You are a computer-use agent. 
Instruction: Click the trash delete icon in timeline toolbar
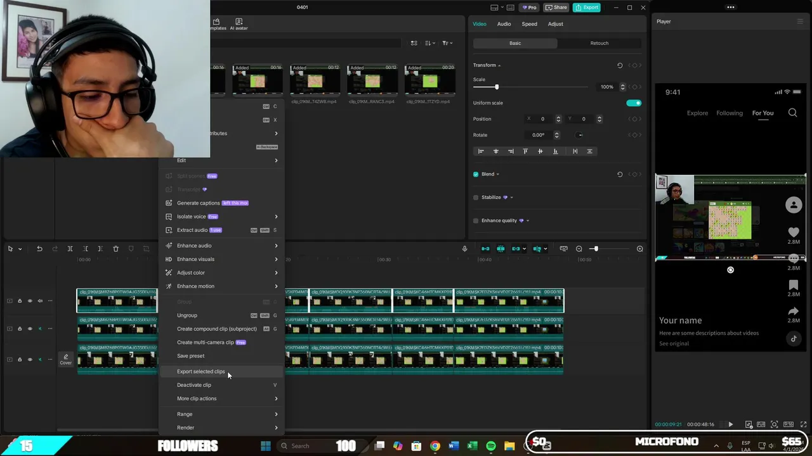(x=115, y=249)
